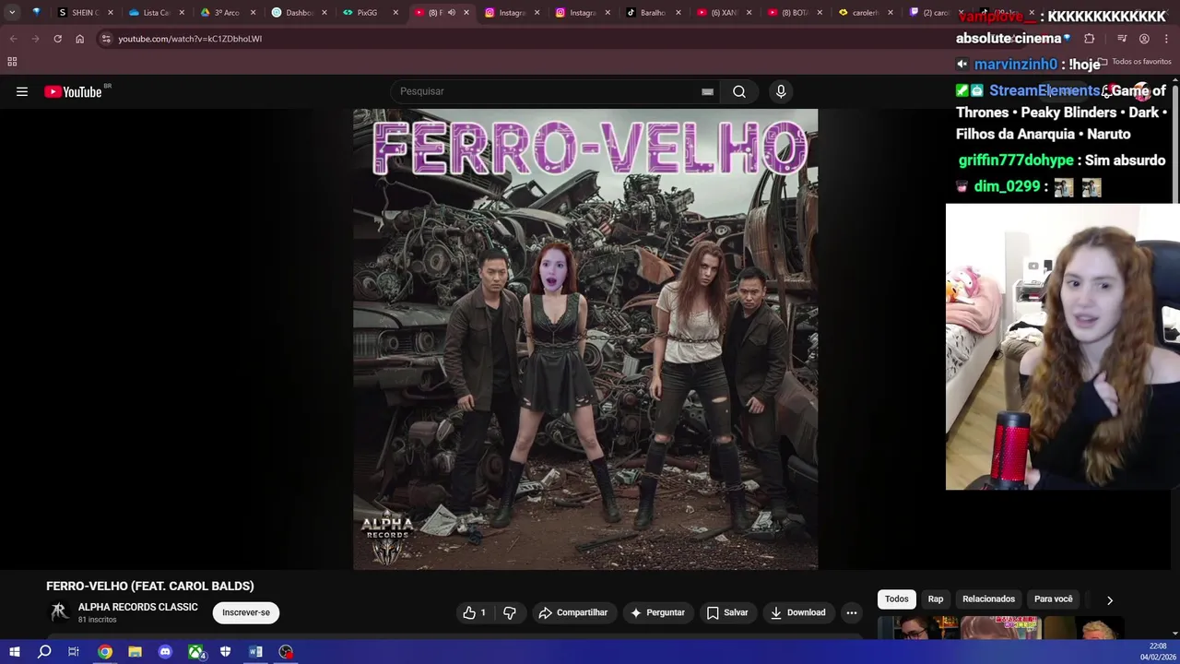Show more filter chips with right arrow

click(x=1110, y=600)
